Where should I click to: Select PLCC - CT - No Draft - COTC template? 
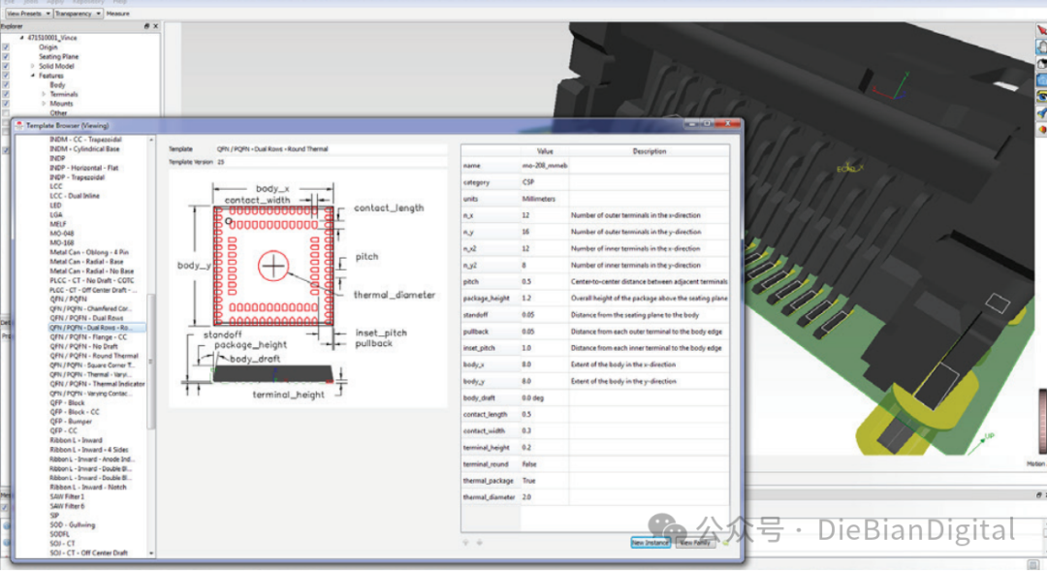click(x=91, y=280)
